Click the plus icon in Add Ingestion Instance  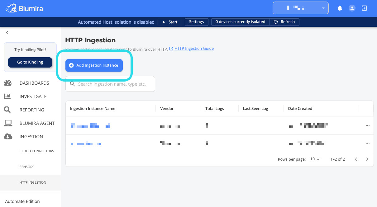71,65
